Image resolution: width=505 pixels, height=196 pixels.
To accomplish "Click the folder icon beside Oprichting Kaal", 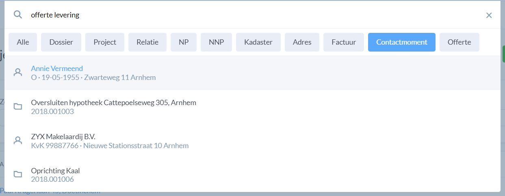I will click(18, 174).
